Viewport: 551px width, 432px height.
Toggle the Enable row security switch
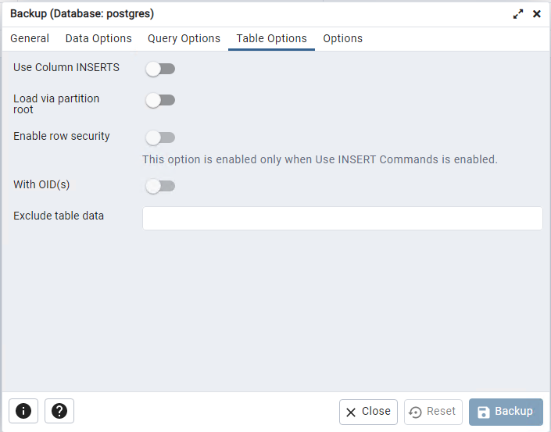click(x=160, y=137)
